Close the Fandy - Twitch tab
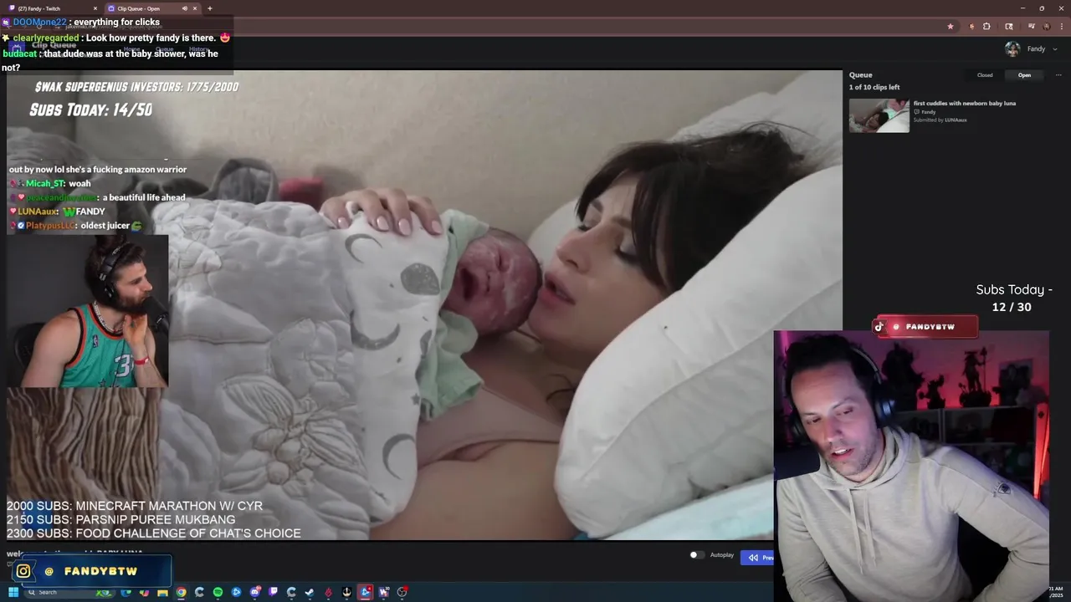This screenshot has width=1071, height=602. pyautogui.click(x=95, y=8)
